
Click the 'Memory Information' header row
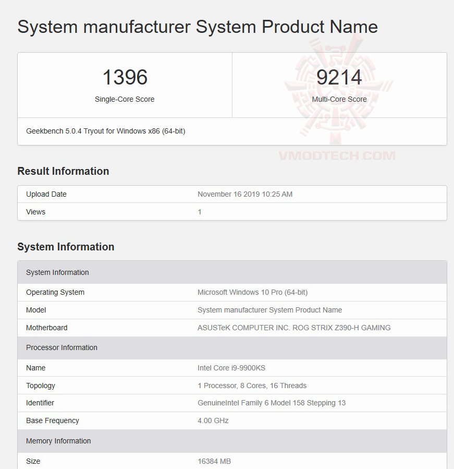tap(232, 441)
